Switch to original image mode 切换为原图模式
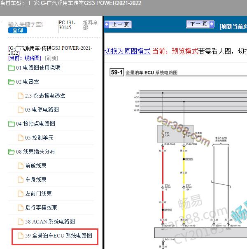247x249 pixels. pyautogui.click(x=128, y=51)
